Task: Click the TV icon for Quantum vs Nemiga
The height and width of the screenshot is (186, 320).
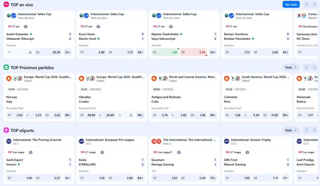Action: [179, 152]
